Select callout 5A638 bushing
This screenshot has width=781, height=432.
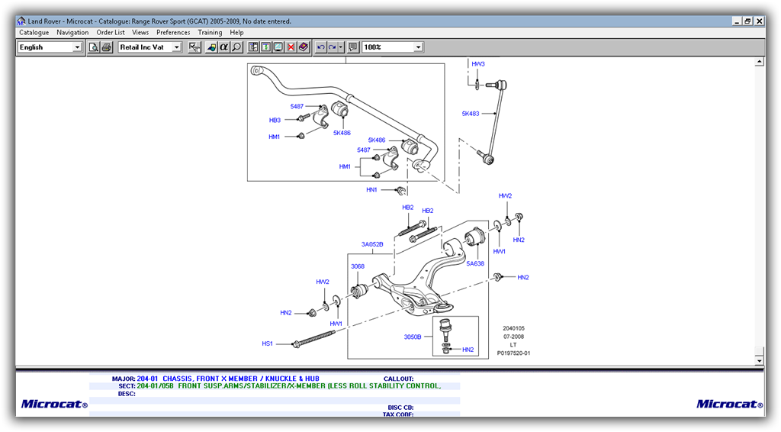coord(475,263)
